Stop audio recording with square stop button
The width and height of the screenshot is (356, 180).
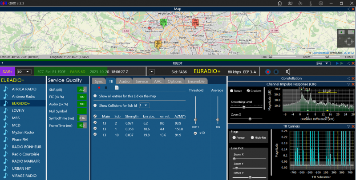coord(276,72)
